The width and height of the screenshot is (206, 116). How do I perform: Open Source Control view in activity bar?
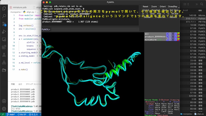pos(4,24)
